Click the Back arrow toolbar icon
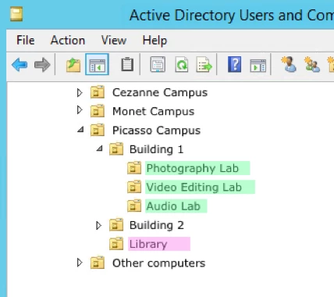The height and width of the screenshot is (297, 334). [20, 65]
